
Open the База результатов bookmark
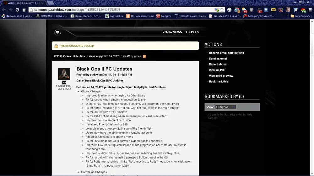[259, 16]
